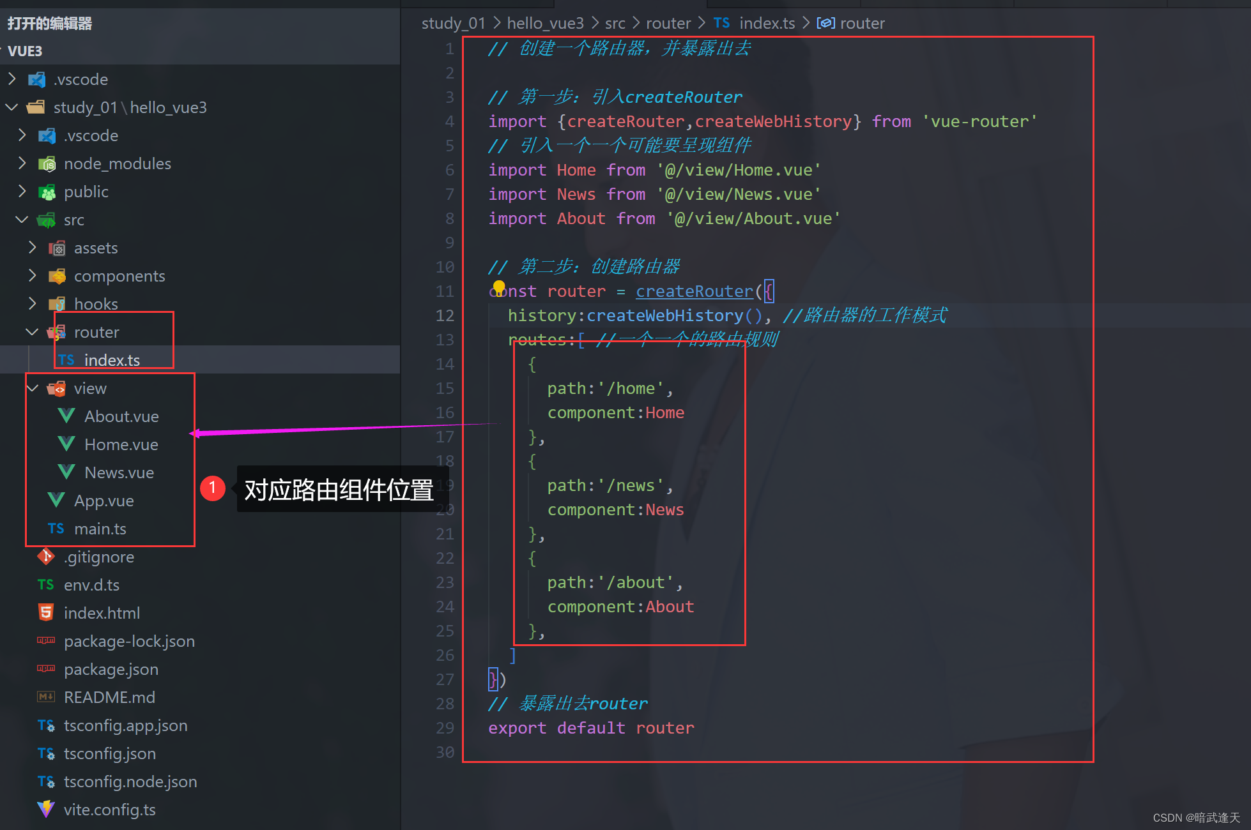This screenshot has height=830, width=1251.
Task: Click the src breadcrumb segment
Action: coord(615,23)
